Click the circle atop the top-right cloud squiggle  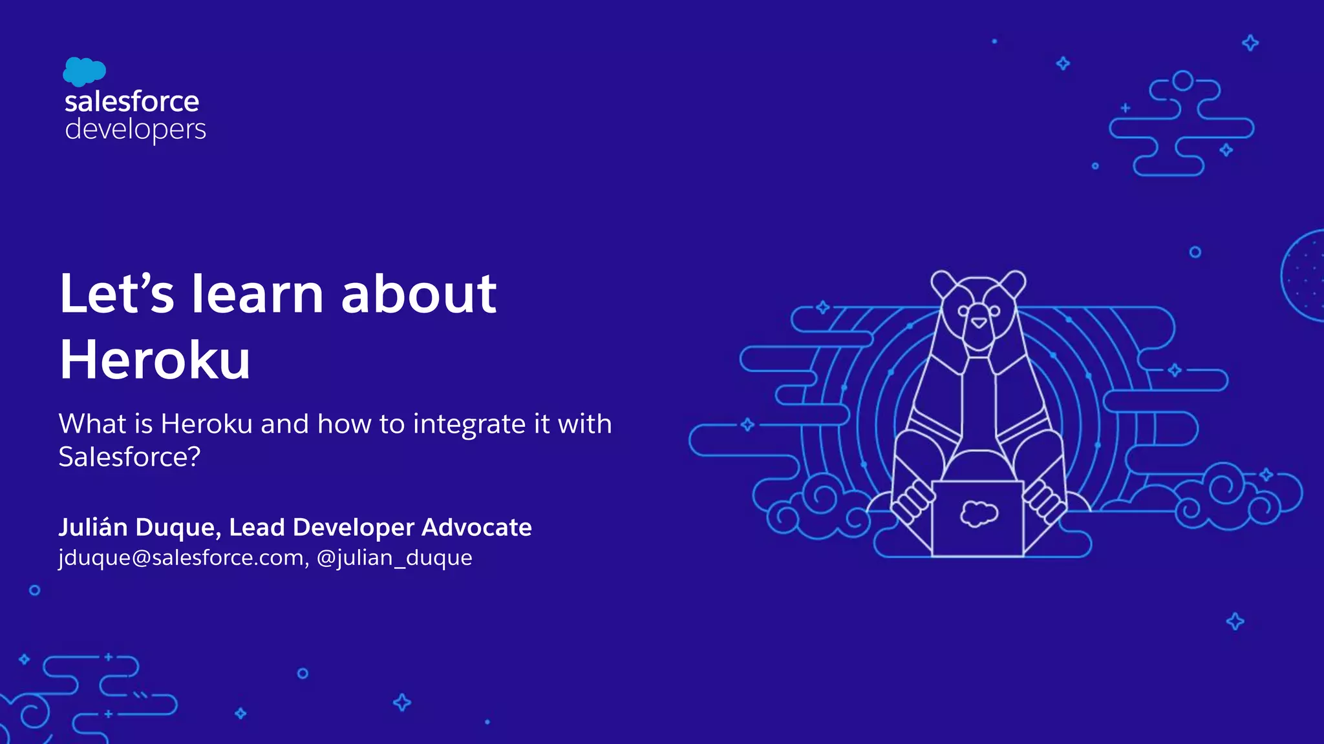tap(1182, 81)
